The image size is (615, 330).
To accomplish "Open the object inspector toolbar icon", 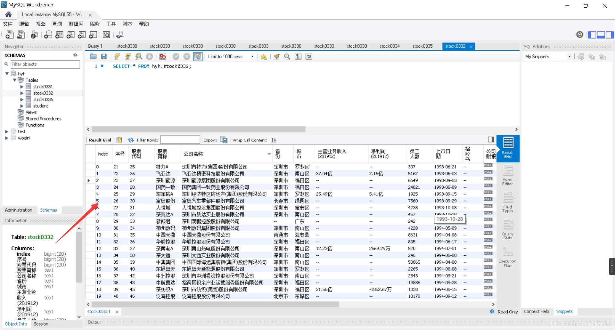I will pos(34,35).
